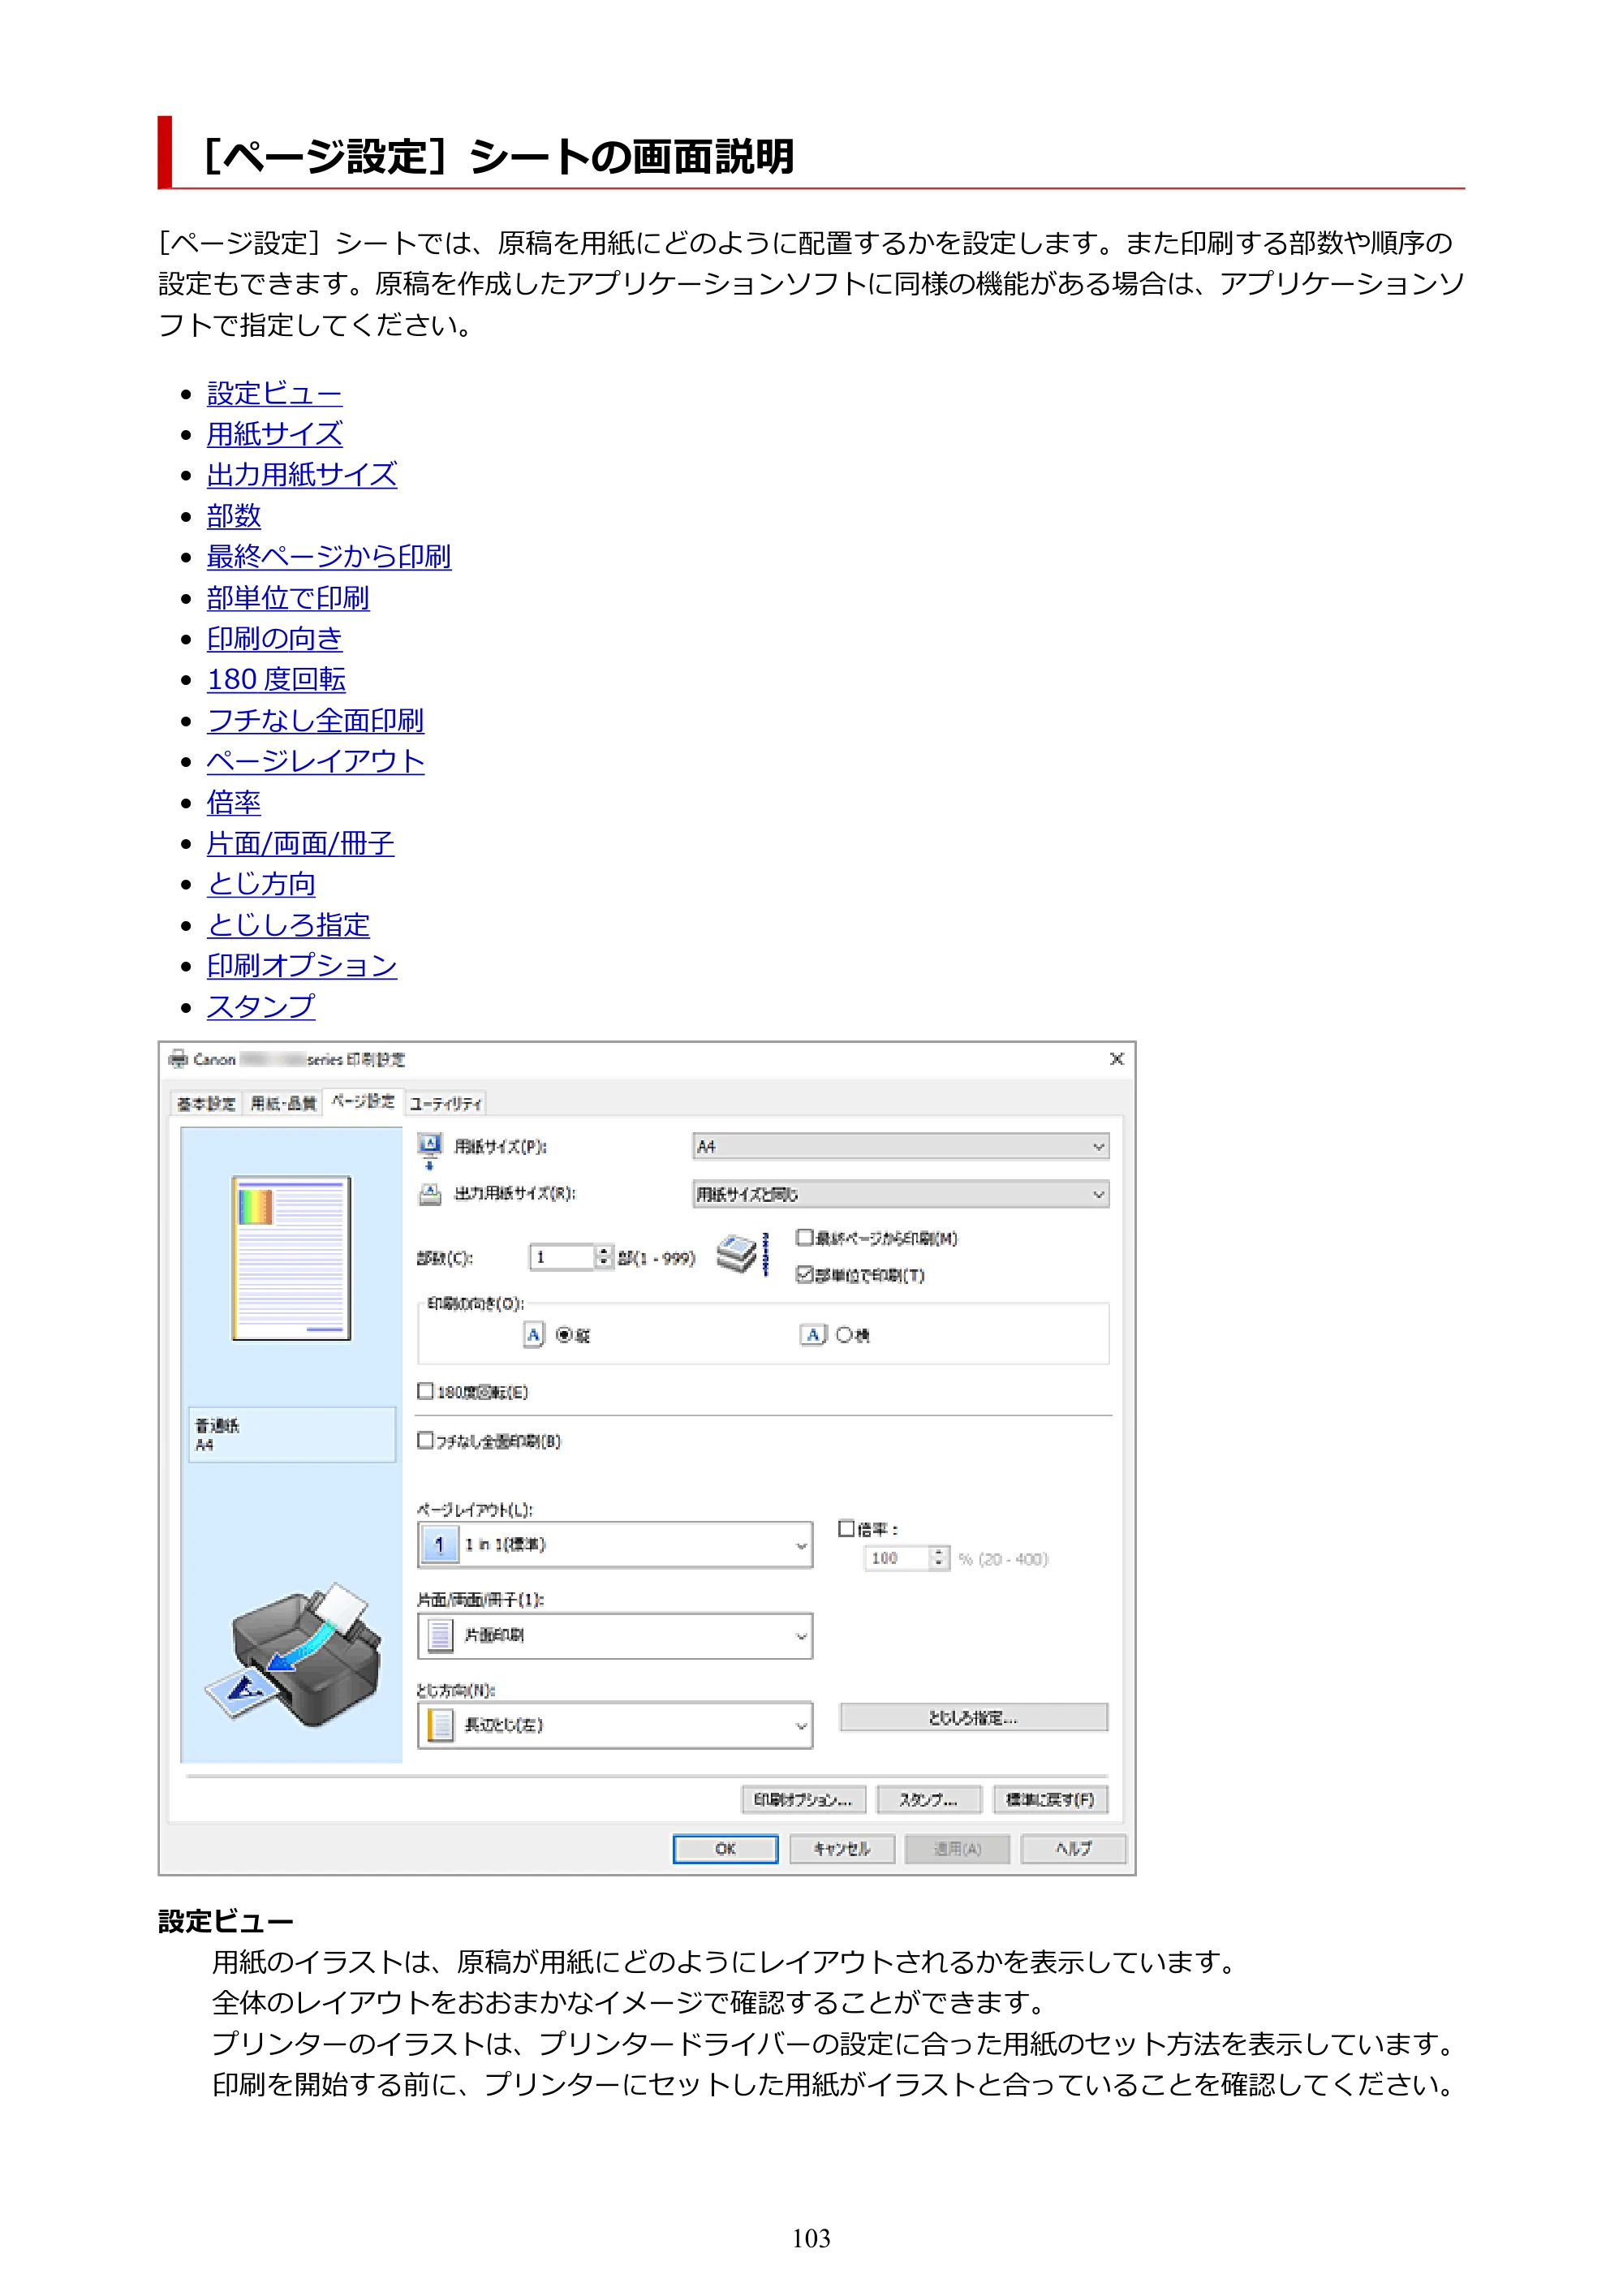Click the 倍率 link
The height and width of the screenshot is (2296, 1623).
pyautogui.click(x=234, y=802)
